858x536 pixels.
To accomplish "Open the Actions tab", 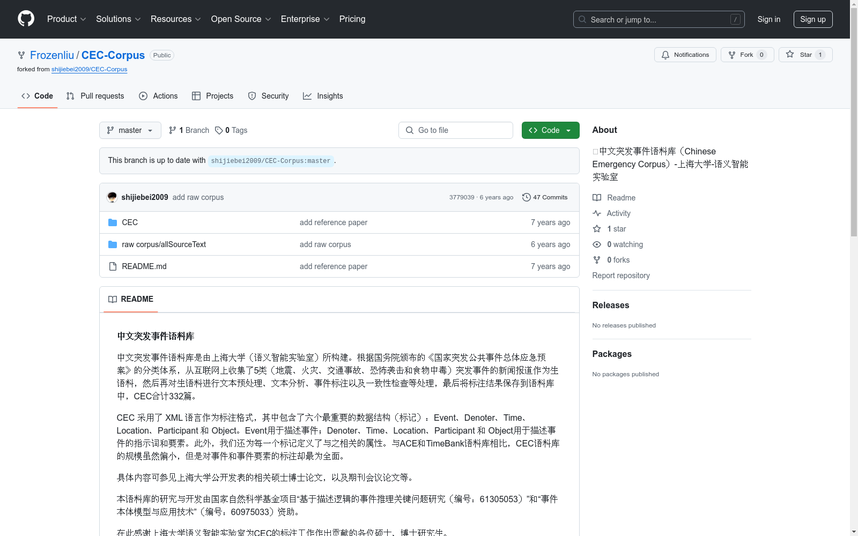I will tap(158, 96).
